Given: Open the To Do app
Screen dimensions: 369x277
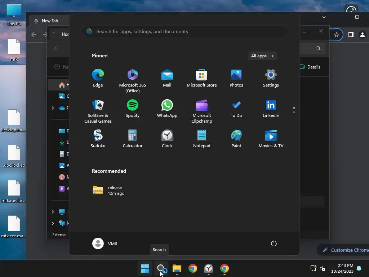Looking at the screenshot, I should pos(236,109).
